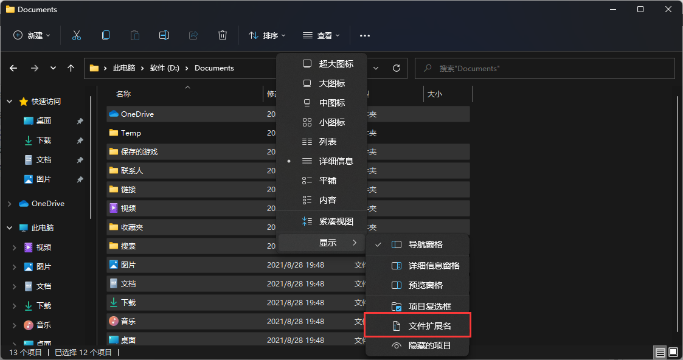The height and width of the screenshot is (360, 683).
Task: Click the OneDrive cloud icon in file list
Action: click(x=114, y=114)
